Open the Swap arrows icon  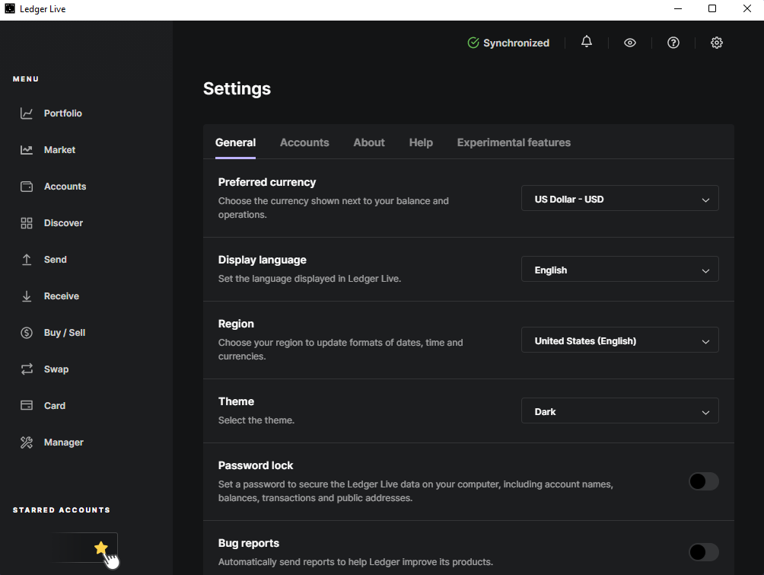pyautogui.click(x=27, y=369)
